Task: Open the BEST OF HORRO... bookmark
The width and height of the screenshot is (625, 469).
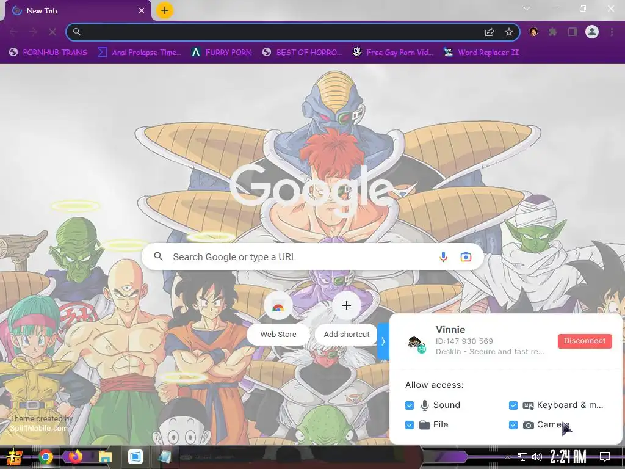Action: click(x=302, y=53)
